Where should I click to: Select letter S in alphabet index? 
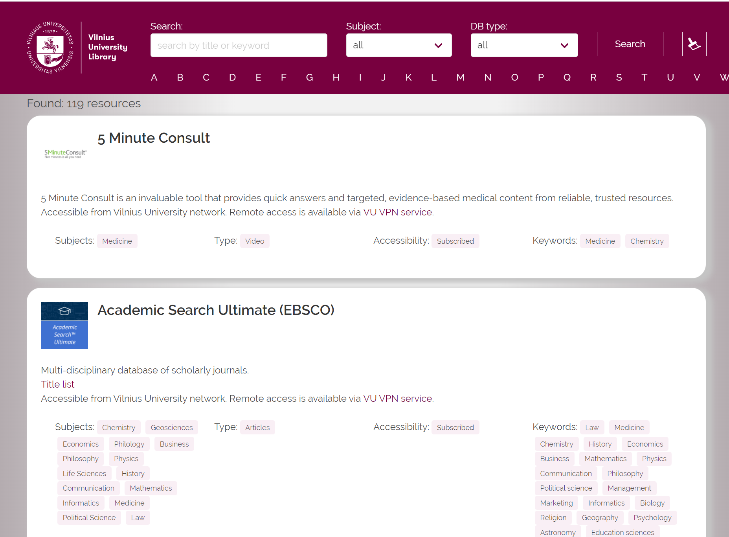point(619,77)
